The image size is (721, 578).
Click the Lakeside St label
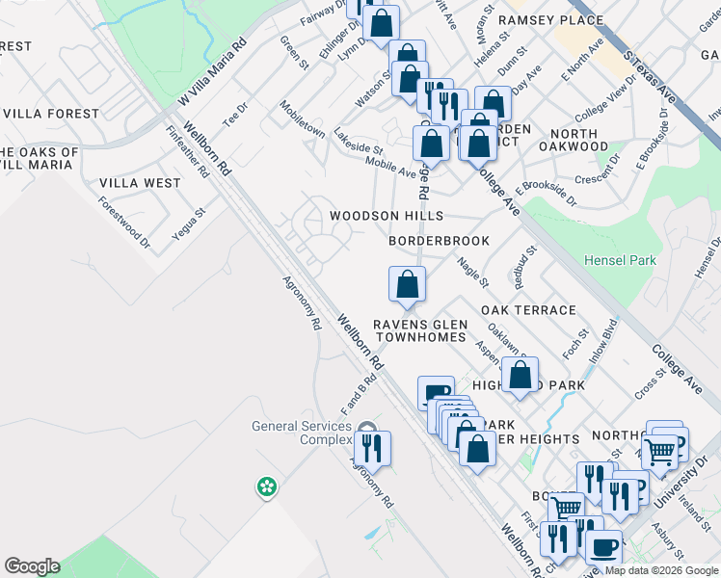[359, 142]
